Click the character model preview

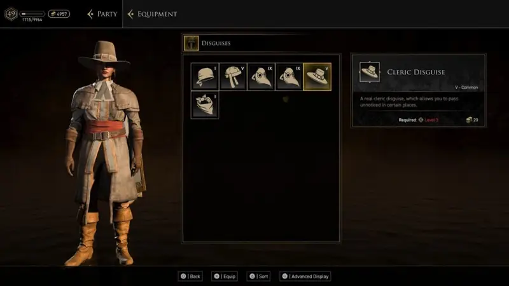(x=104, y=153)
